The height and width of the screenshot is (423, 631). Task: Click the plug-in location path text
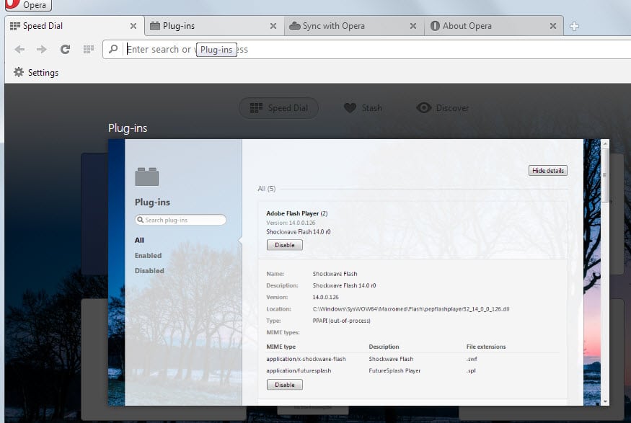point(411,309)
